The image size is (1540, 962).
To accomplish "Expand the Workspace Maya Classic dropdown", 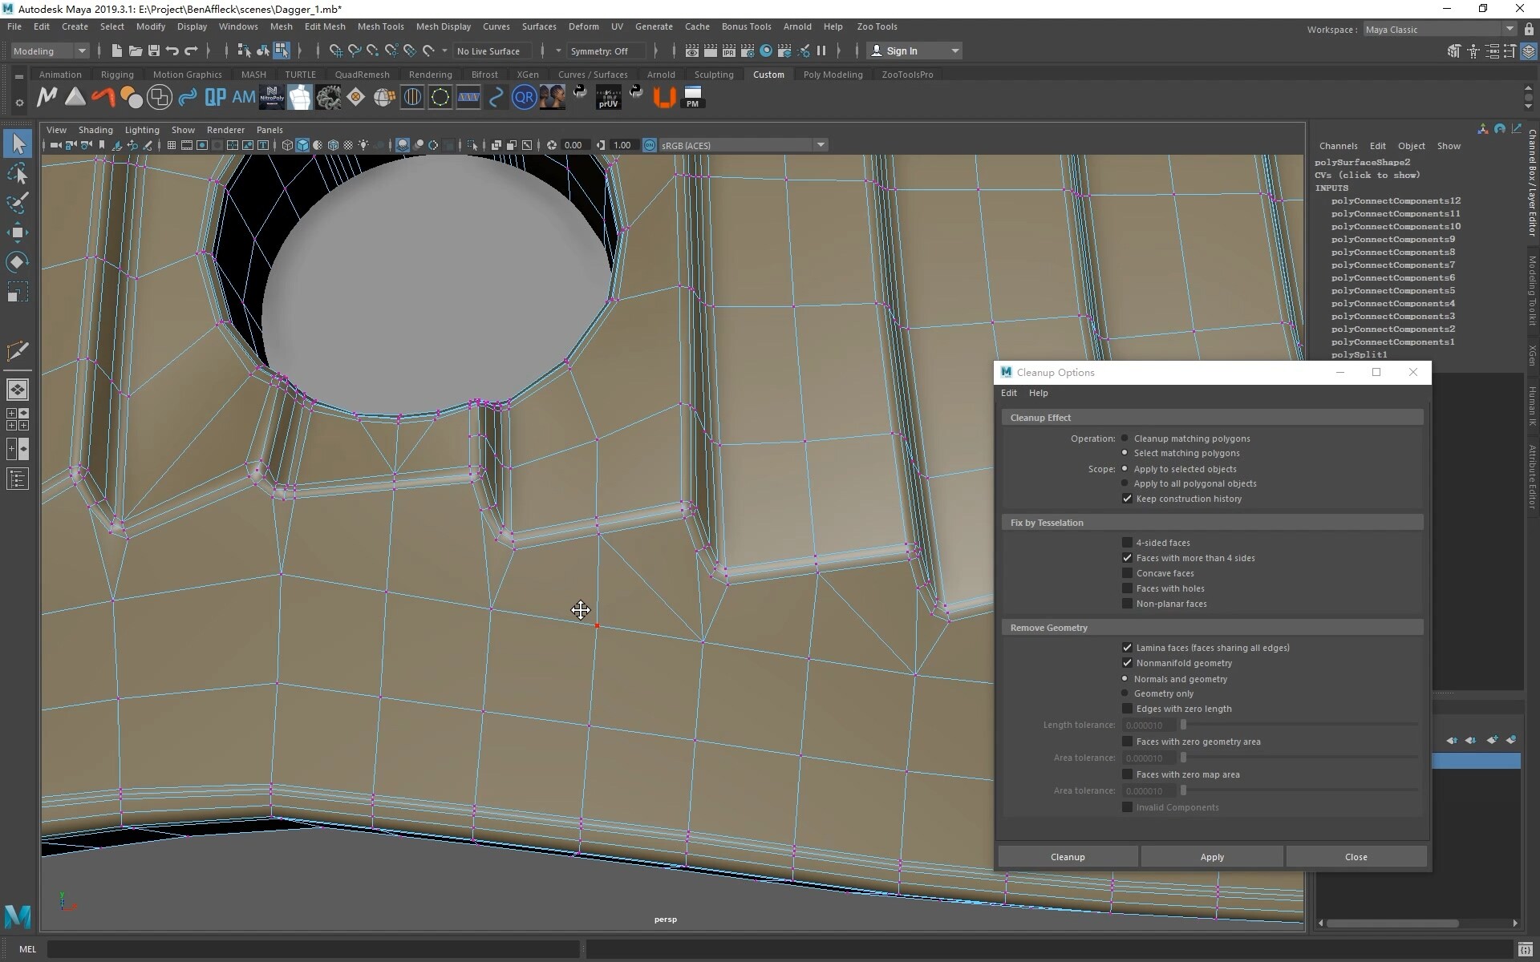I will point(1511,29).
